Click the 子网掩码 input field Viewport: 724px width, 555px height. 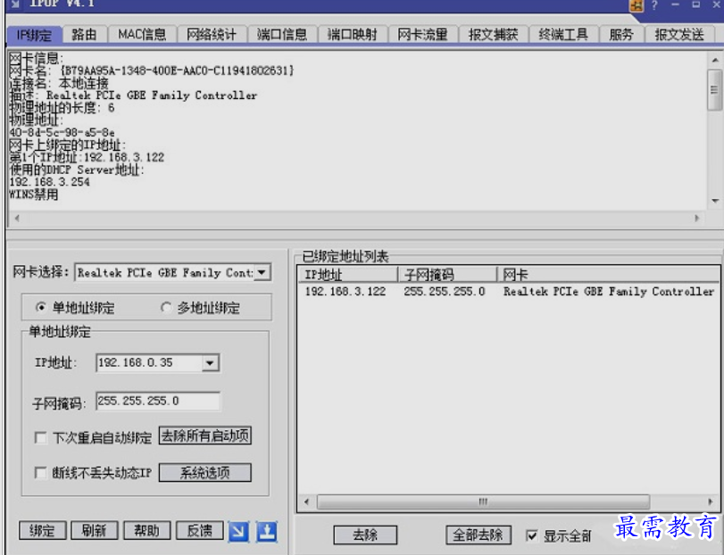pos(158,402)
